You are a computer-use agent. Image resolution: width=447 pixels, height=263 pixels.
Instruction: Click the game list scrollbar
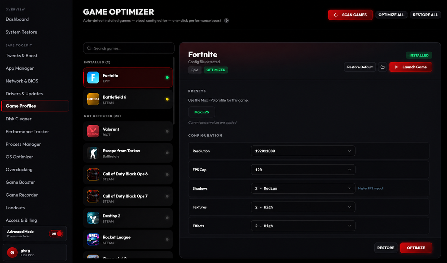(174, 91)
